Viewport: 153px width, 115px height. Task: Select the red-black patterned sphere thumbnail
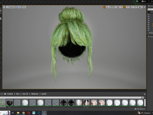[63, 103]
